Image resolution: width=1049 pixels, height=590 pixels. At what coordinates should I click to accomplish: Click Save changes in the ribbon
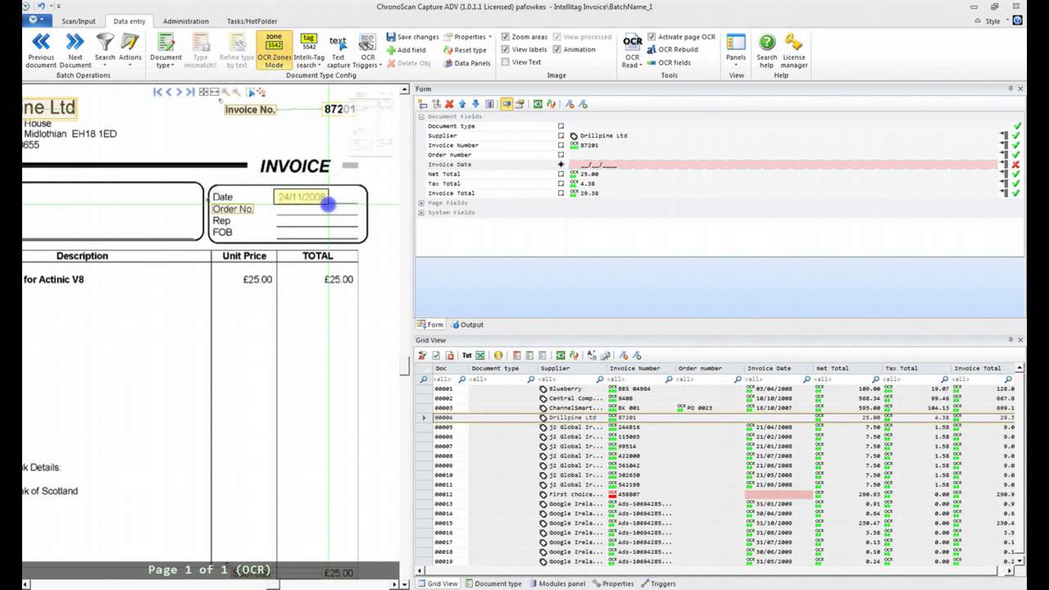(x=411, y=37)
